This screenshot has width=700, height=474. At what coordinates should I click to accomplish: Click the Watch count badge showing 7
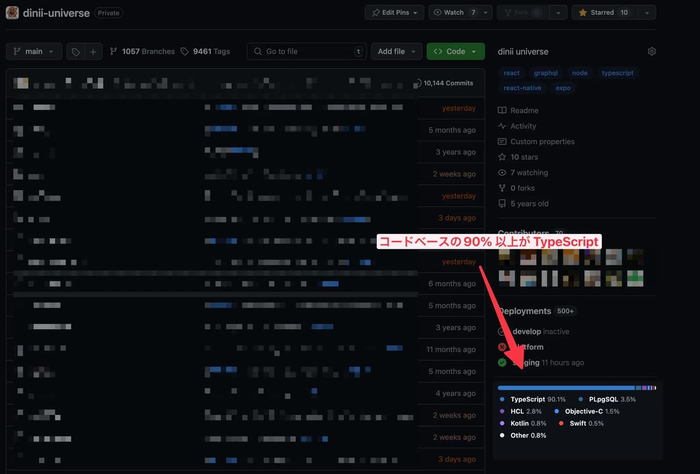point(473,12)
